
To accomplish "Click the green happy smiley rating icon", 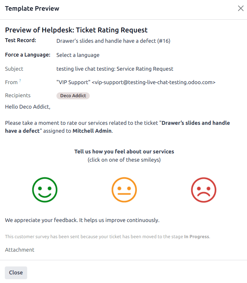I will [x=45, y=190].
